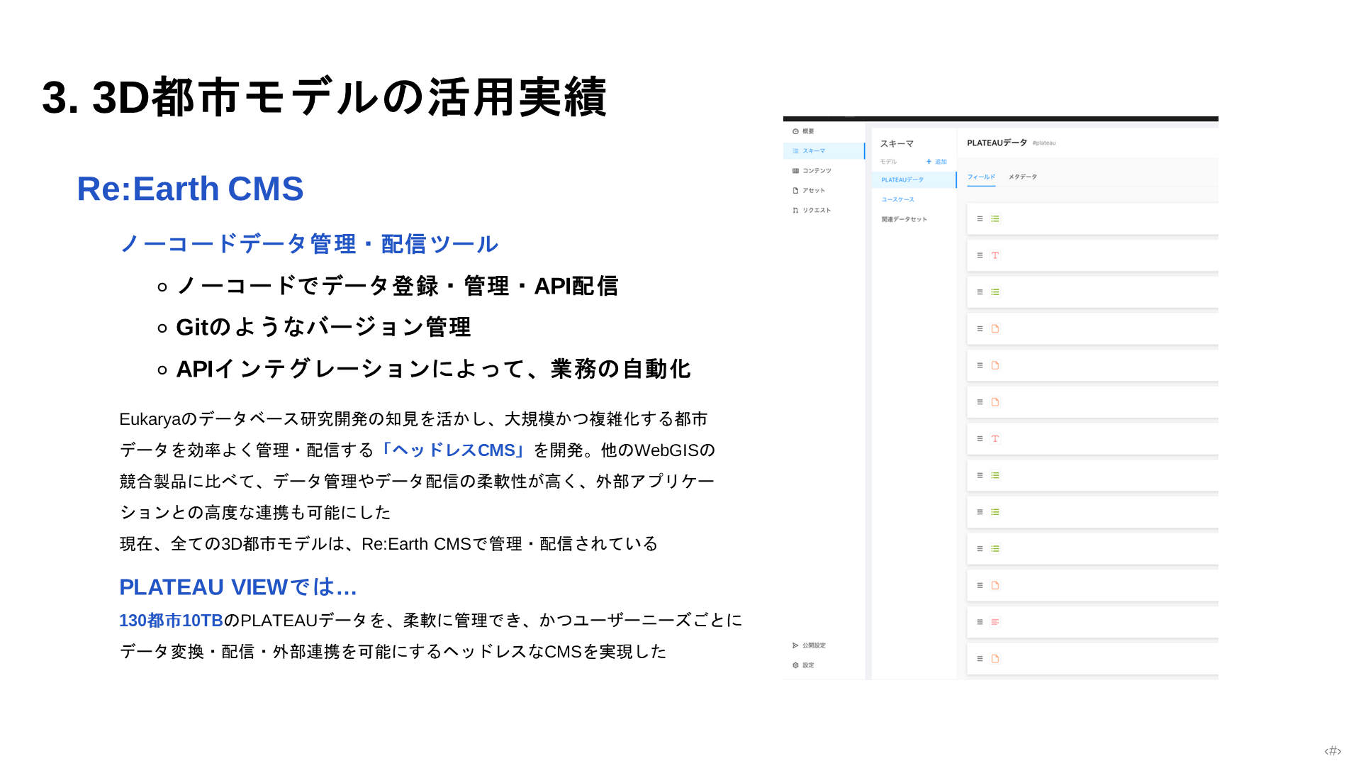Click the red paragraph icon near the bottom field

point(995,622)
